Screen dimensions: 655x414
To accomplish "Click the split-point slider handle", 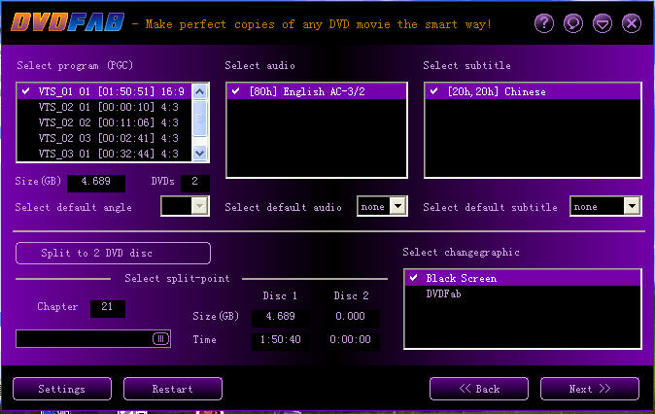I will (160, 338).
